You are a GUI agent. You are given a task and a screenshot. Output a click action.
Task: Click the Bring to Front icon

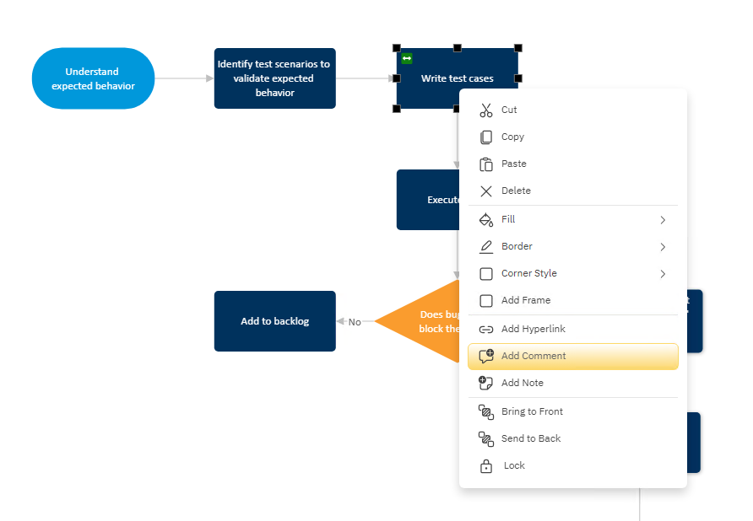486,412
